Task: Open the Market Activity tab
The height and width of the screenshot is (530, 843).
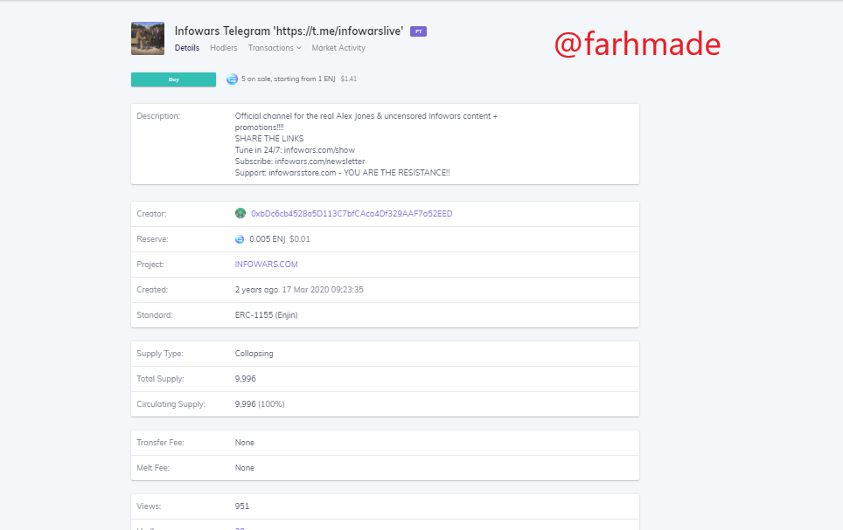Action: [x=338, y=48]
